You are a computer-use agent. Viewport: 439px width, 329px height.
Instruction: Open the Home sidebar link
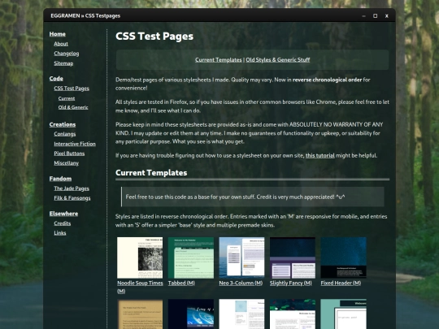[58, 34]
